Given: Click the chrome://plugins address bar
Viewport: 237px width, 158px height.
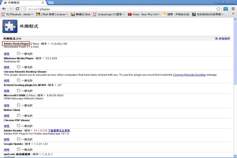Looking at the screenshot, I should tap(118, 8).
